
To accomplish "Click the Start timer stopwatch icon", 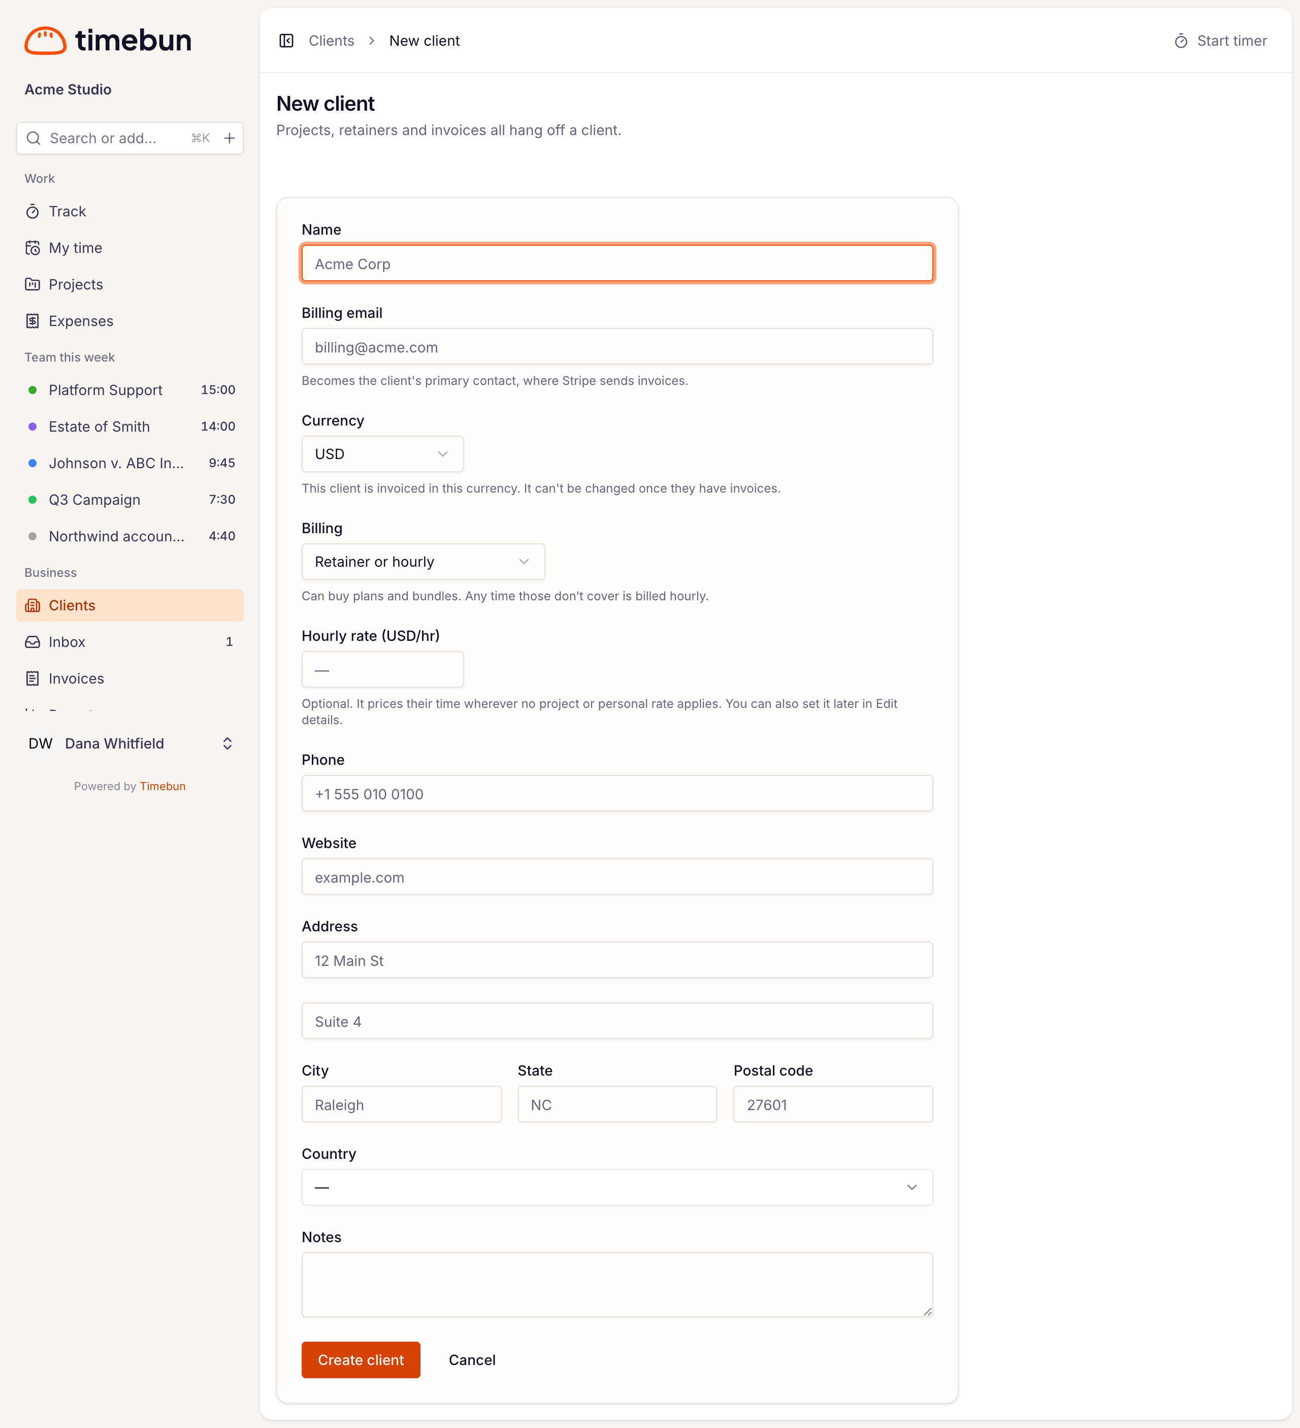I will tap(1181, 41).
